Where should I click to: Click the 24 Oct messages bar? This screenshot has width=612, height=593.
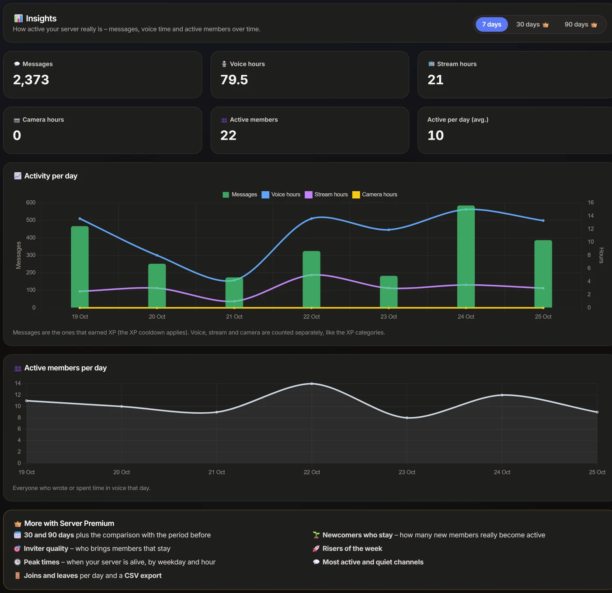click(466, 257)
